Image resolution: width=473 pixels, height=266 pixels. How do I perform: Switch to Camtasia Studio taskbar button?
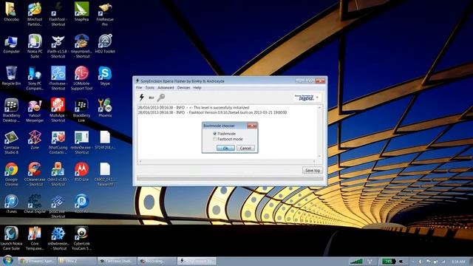click(117, 261)
